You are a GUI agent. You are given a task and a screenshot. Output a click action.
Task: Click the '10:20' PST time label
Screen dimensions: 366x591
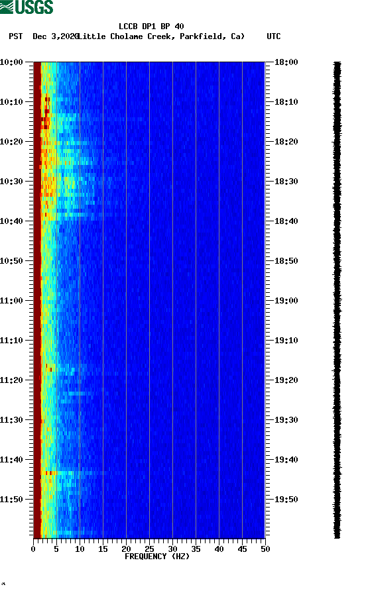[x=11, y=142]
